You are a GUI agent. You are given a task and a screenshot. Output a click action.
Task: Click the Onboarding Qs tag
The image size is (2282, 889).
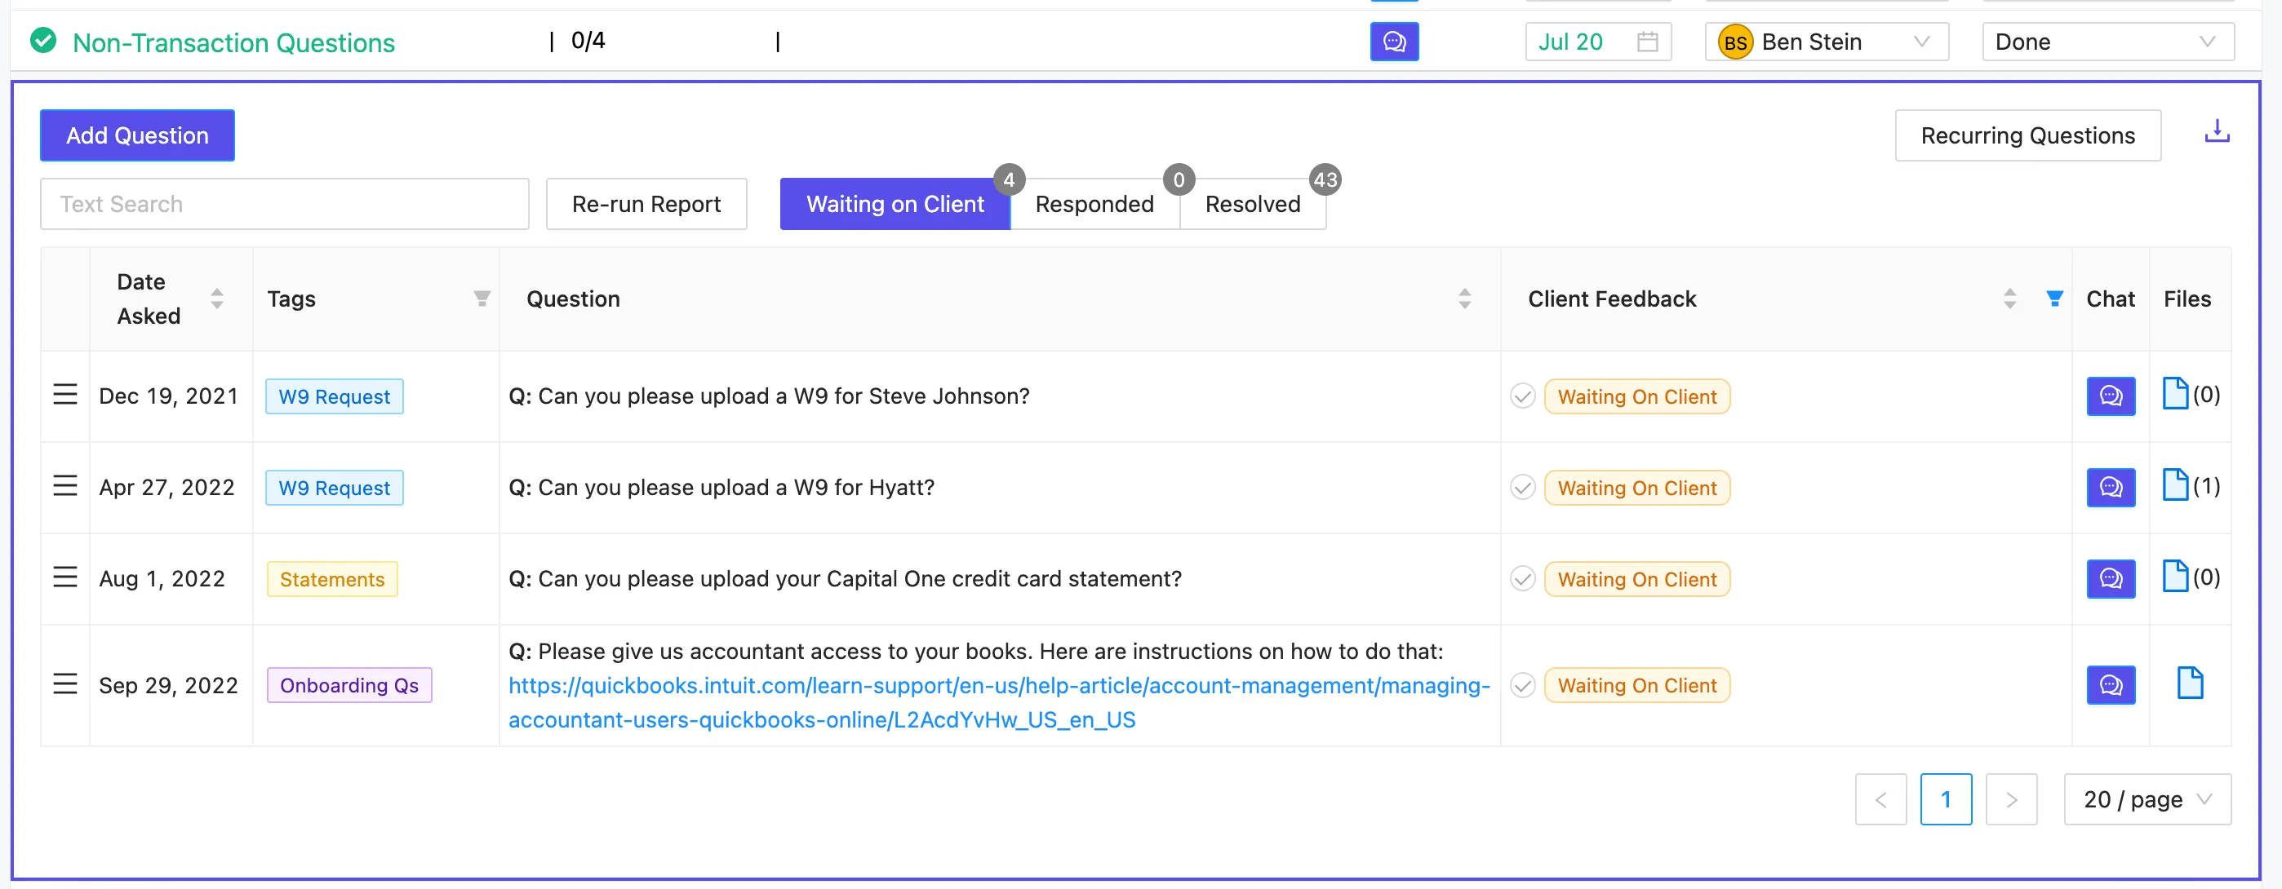click(349, 684)
